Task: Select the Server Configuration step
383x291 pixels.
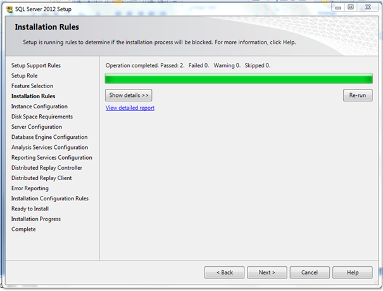Action: [37, 127]
